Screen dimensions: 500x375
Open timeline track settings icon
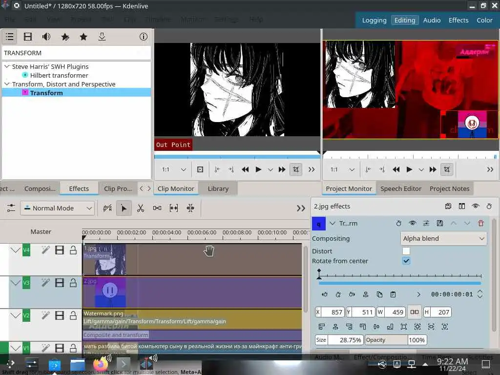tap(11, 208)
